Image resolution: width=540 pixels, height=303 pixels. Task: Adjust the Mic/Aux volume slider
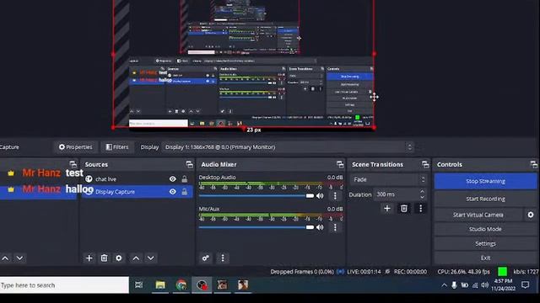tap(256, 227)
